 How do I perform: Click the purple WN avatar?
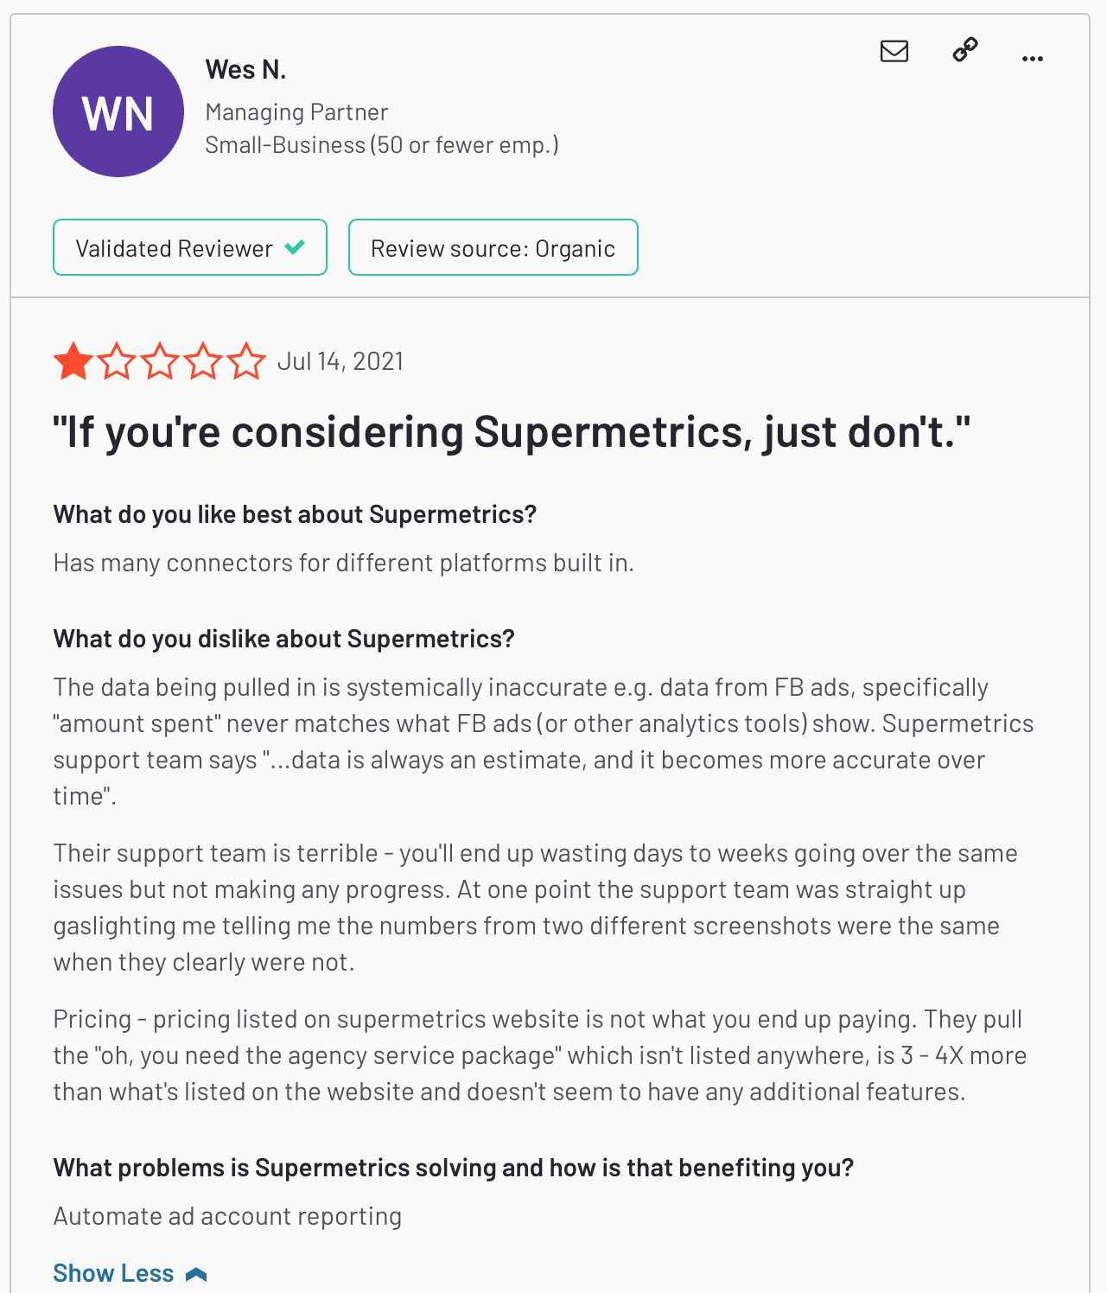pos(118,111)
